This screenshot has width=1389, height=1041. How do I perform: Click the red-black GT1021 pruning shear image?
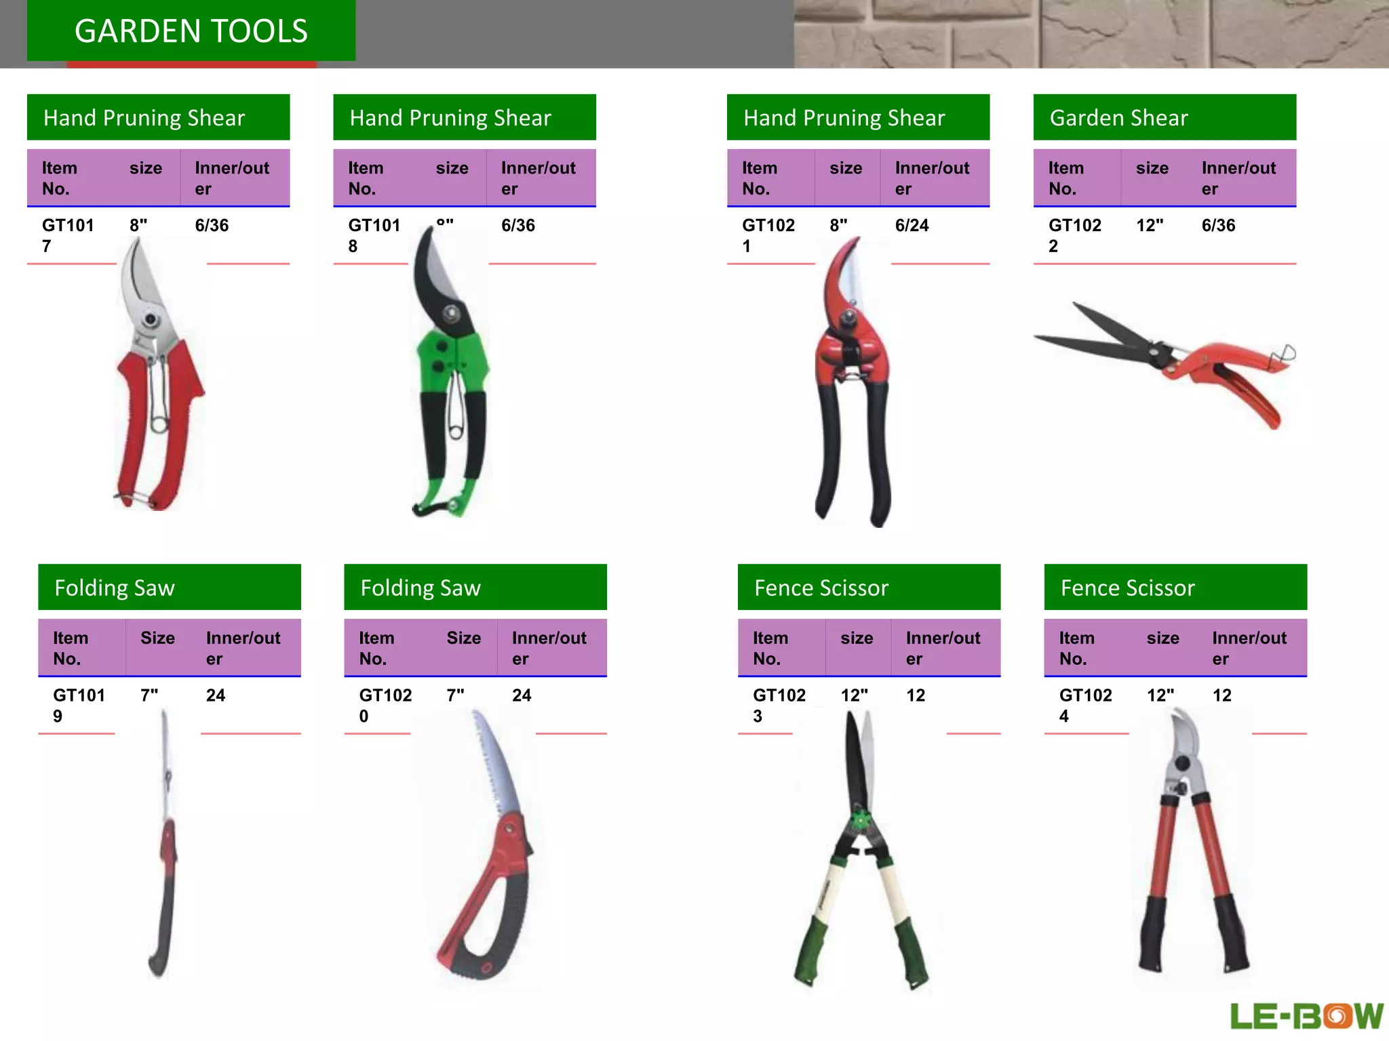pos(853,382)
